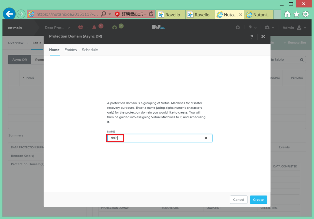Click the Remote Site(s) summary row
The width and height of the screenshot is (314, 219).
26,156
